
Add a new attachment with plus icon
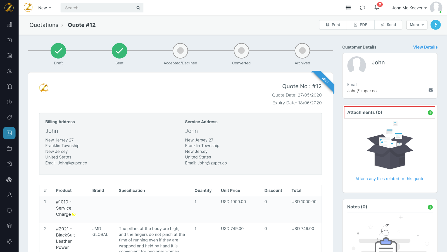pos(430,113)
